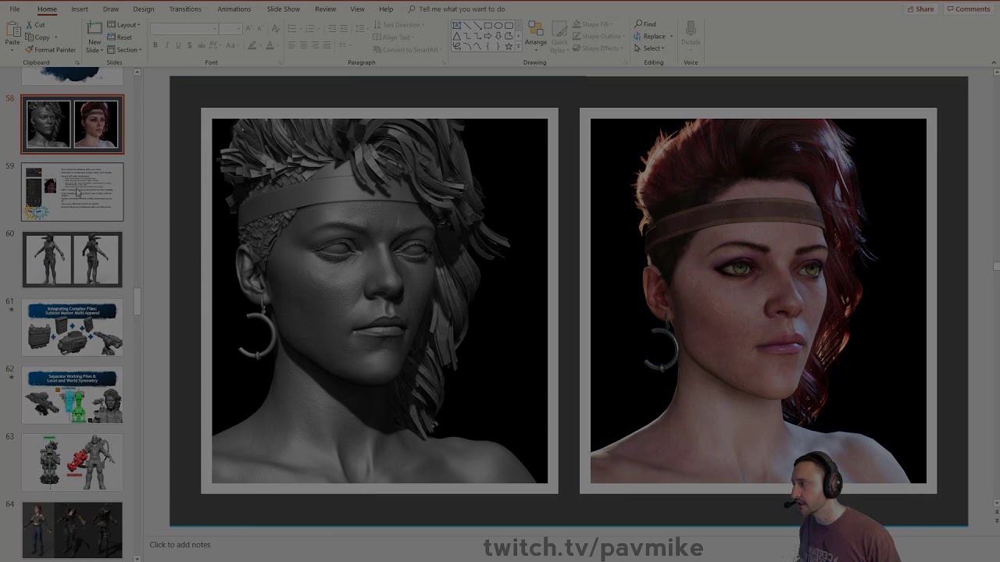
Task: Open the Shape Fill dropdown
Action: pos(591,24)
